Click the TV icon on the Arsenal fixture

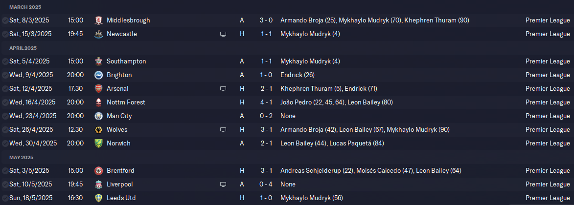pos(223,89)
